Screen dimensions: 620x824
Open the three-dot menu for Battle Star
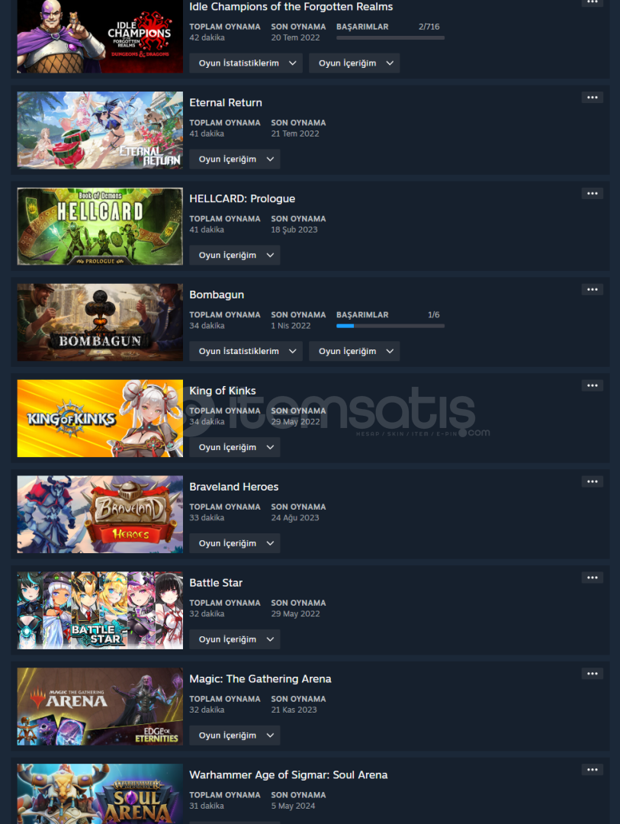pyautogui.click(x=592, y=578)
